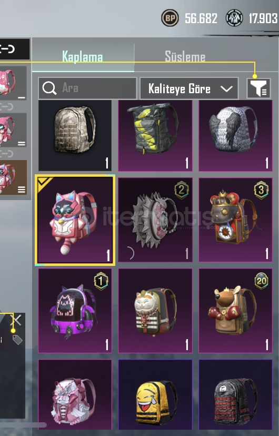Select the yellow-black rolltop backpack

click(x=155, y=136)
